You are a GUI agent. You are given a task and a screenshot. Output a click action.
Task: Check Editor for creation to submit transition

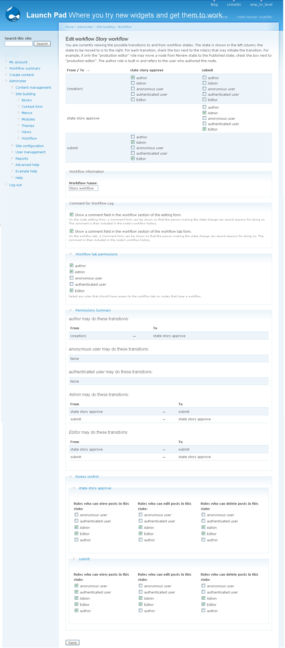[x=204, y=100]
